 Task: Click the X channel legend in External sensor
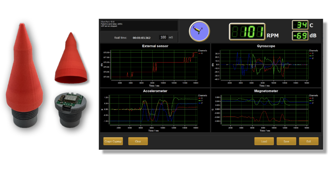[x=200, y=53]
